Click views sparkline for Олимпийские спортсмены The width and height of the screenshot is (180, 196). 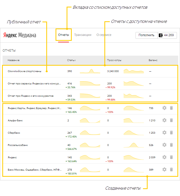pos(134,71)
